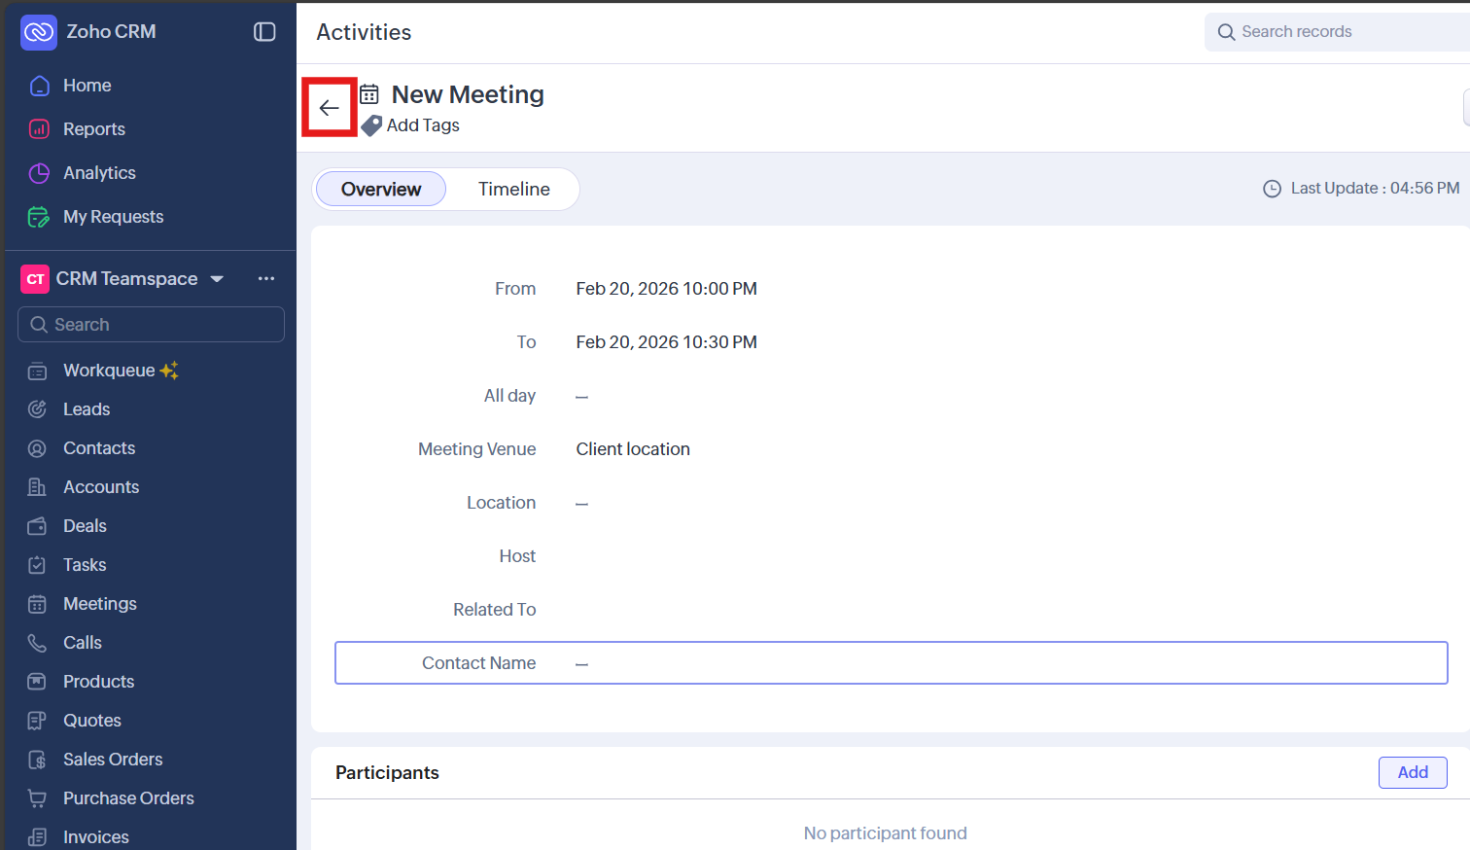1470x850 pixels.
Task: Click the Add Tags tag icon
Action: pos(371,125)
